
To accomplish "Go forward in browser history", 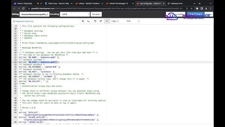I will 19,8.
